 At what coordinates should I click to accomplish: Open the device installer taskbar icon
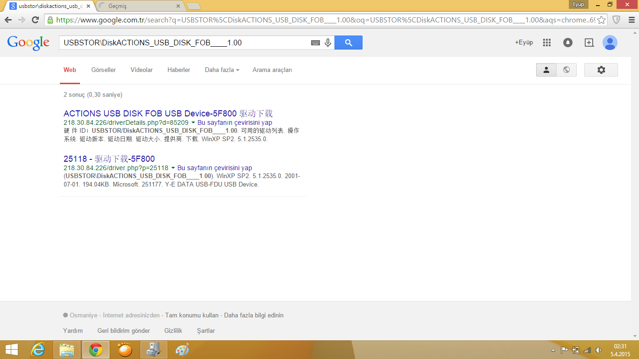pyautogui.click(x=153, y=350)
